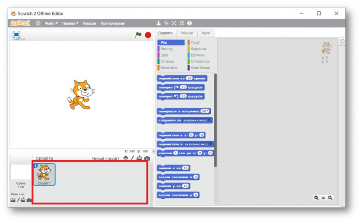This screenshot has height=223, width=361.
Task: Select the Shrink sprite tool
Action: coord(182,23)
